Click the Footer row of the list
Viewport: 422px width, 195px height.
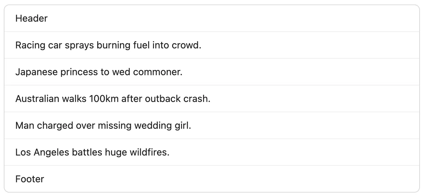click(211, 179)
